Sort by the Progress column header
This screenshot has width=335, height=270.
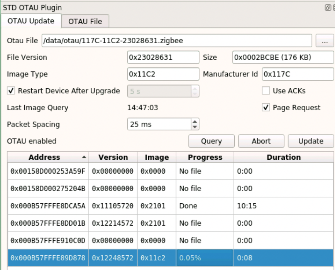tap(205, 157)
